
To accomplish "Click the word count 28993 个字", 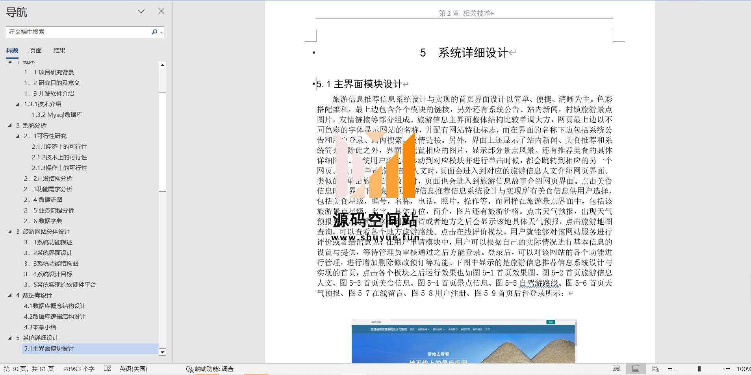I will pos(79,369).
